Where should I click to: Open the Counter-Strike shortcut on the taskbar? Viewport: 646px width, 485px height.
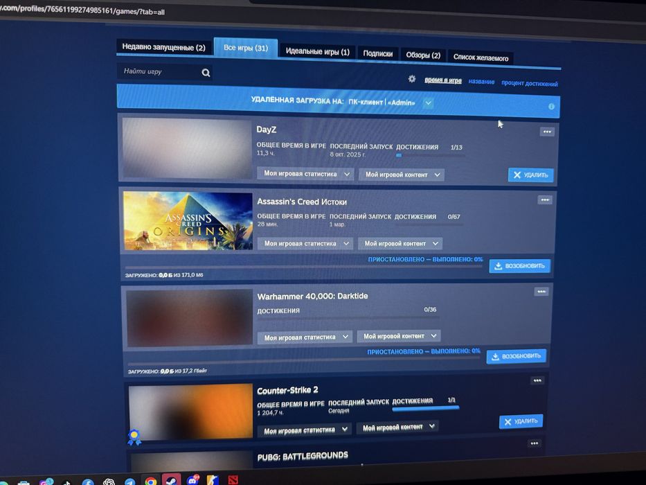pyautogui.click(x=213, y=480)
